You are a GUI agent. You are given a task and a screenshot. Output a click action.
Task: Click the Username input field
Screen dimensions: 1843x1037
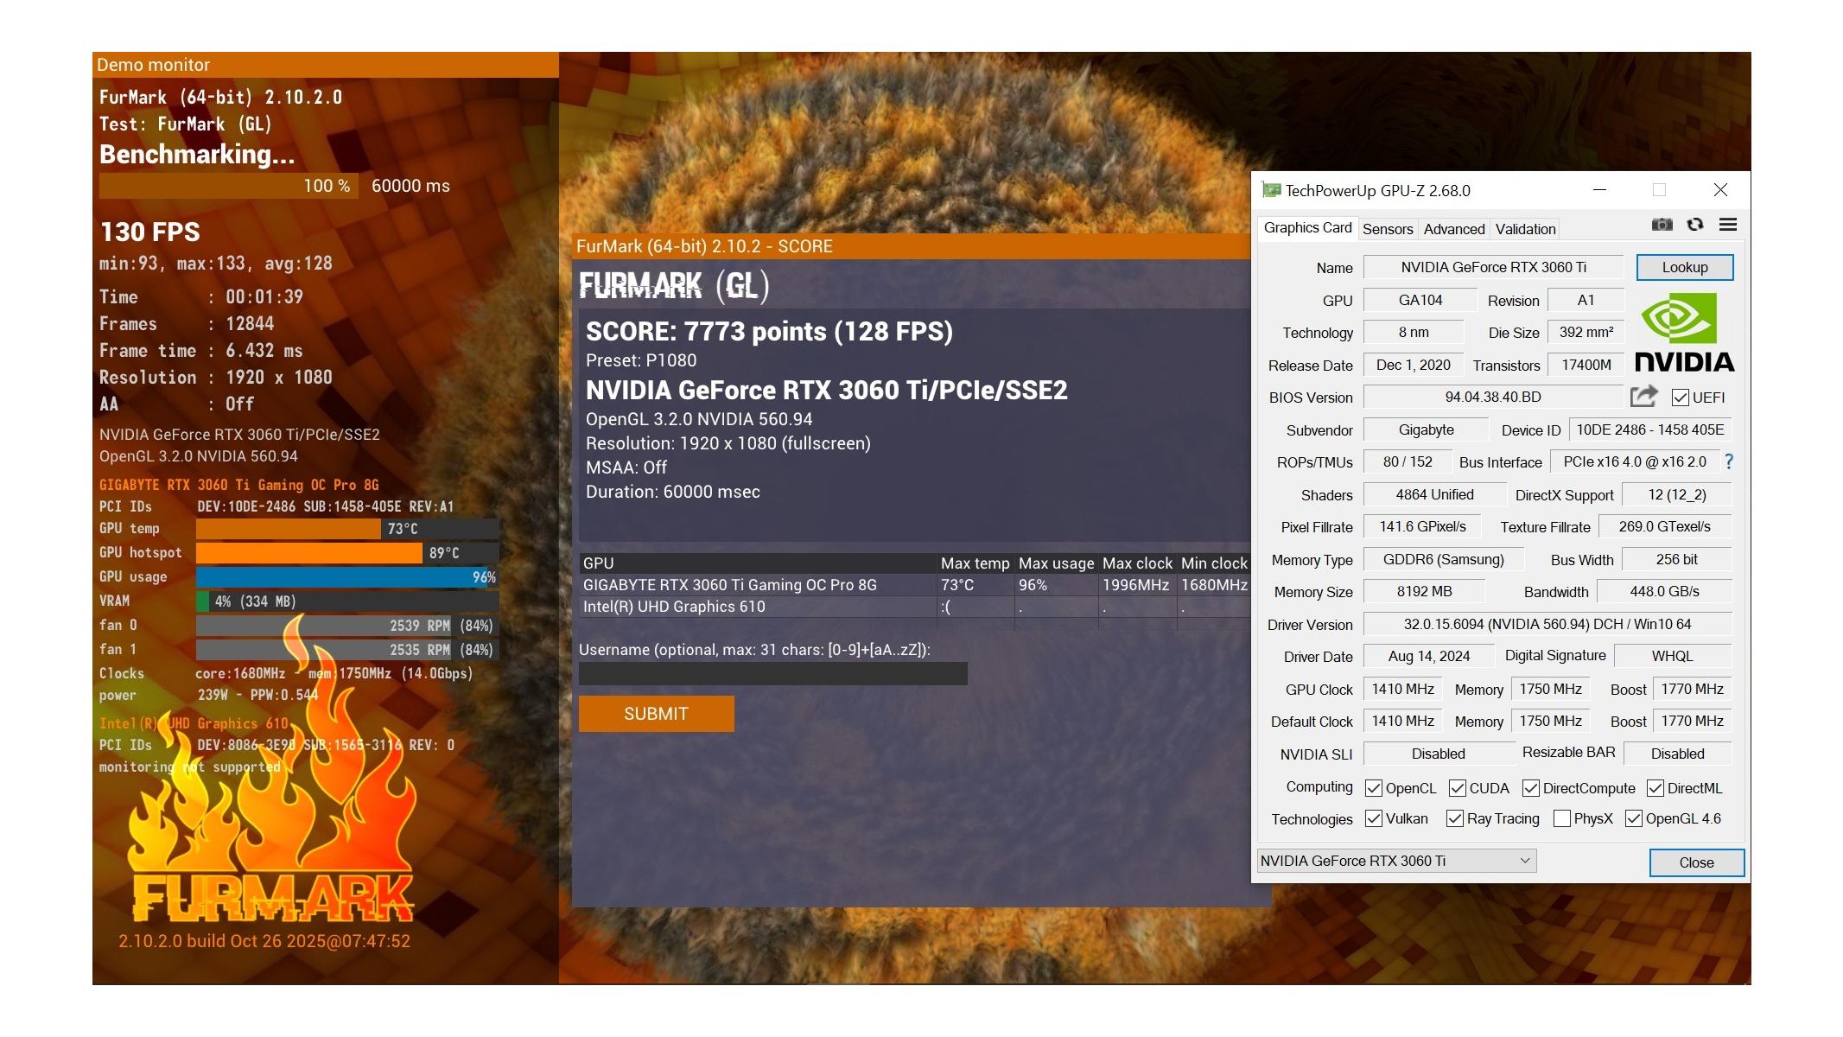coord(772,674)
